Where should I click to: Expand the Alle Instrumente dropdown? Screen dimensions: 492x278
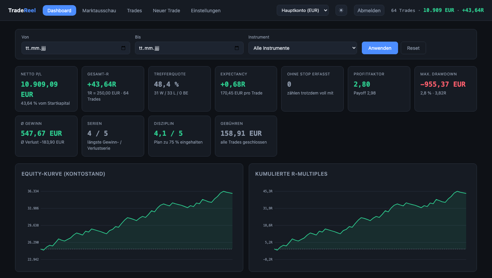pyautogui.click(x=303, y=48)
